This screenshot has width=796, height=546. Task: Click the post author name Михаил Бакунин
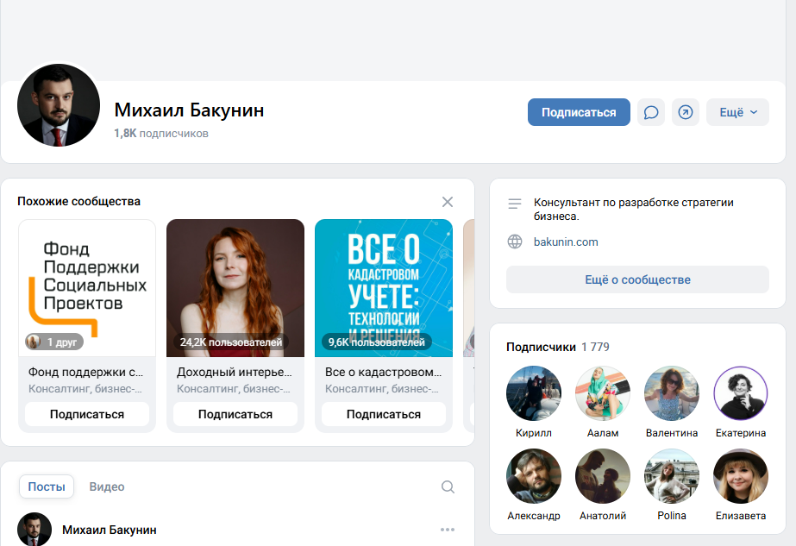click(110, 530)
